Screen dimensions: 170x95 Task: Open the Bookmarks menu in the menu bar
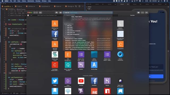click(31, 1)
